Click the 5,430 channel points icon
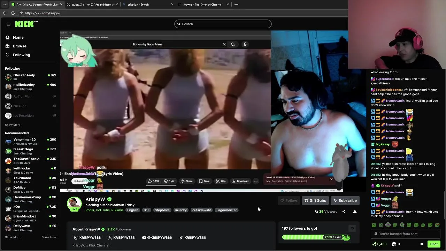 [375, 244]
